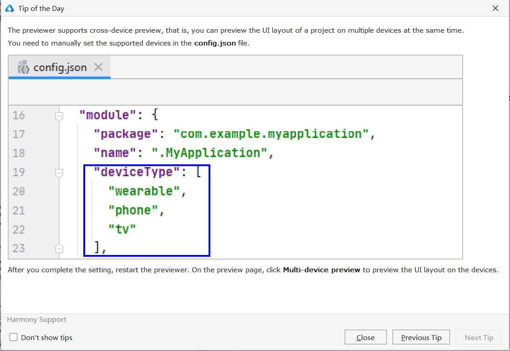Click the "phone" device type entry
The width and height of the screenshot is (510, 351).
coord(133,210)
